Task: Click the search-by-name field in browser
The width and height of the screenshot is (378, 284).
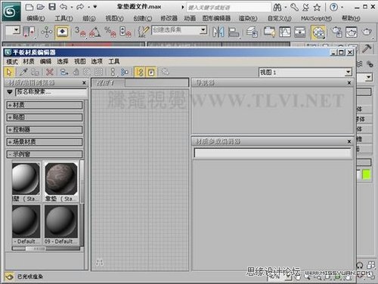Action: click(51, 92)
